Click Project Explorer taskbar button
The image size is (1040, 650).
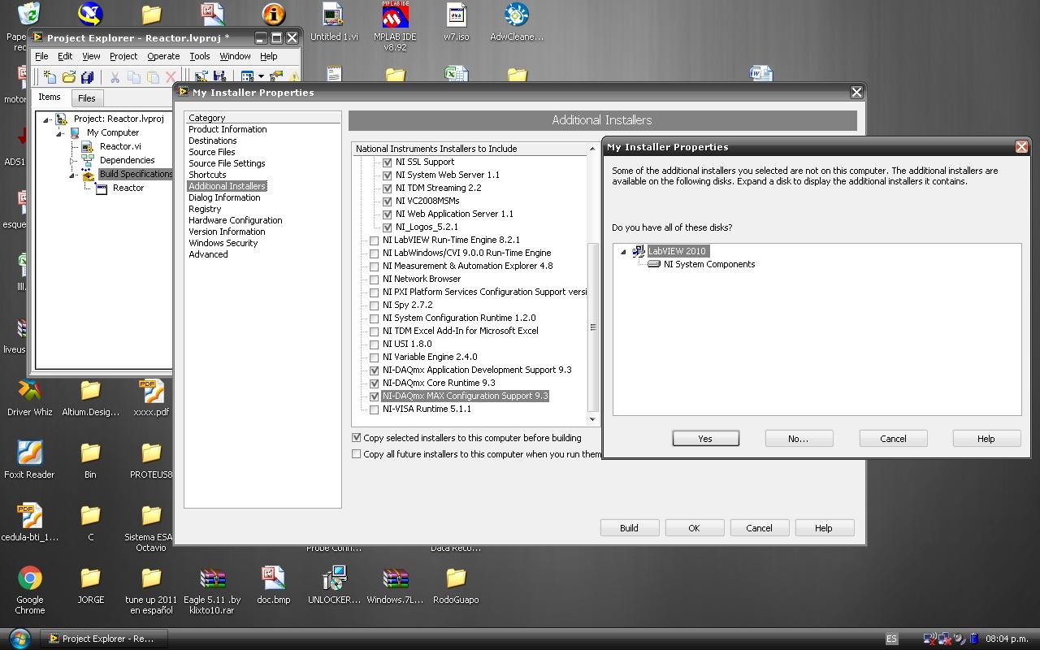(104, 639)
